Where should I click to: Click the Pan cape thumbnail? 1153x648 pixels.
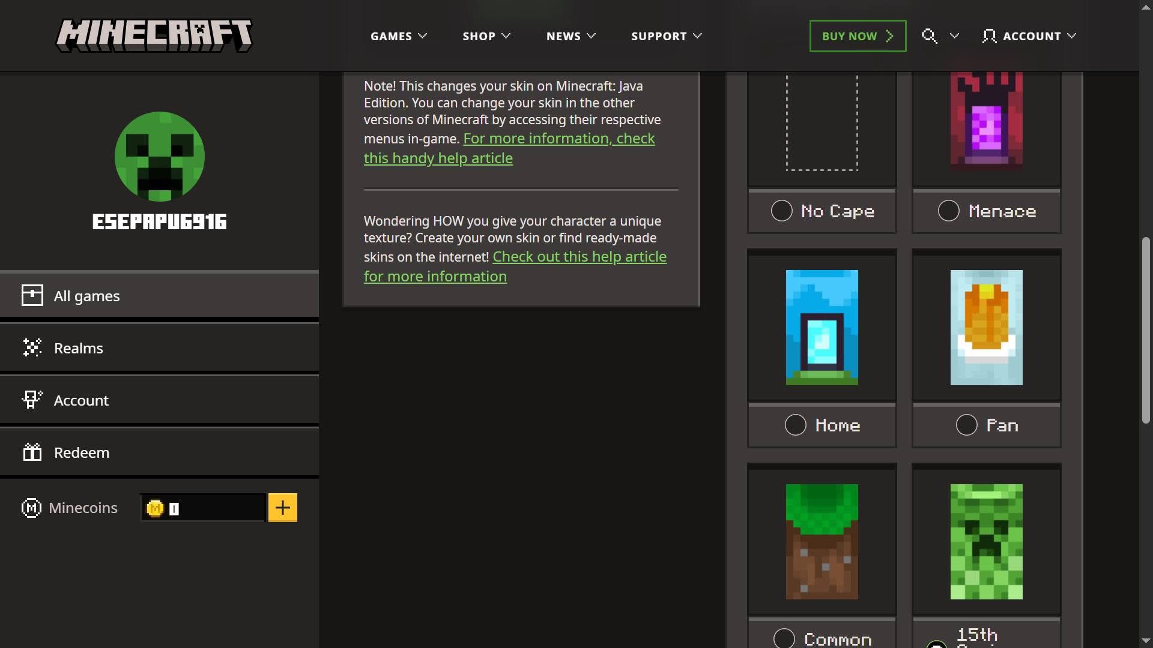(x=986, y=327)
